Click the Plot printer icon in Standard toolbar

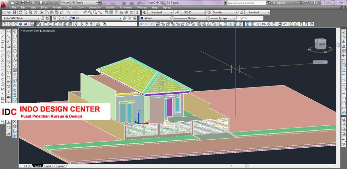coord(21,13)
